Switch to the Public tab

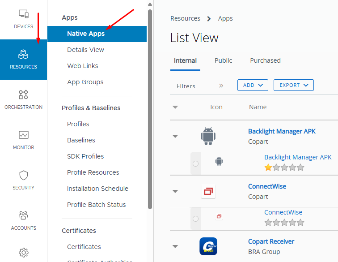click(x=224, y=60)
